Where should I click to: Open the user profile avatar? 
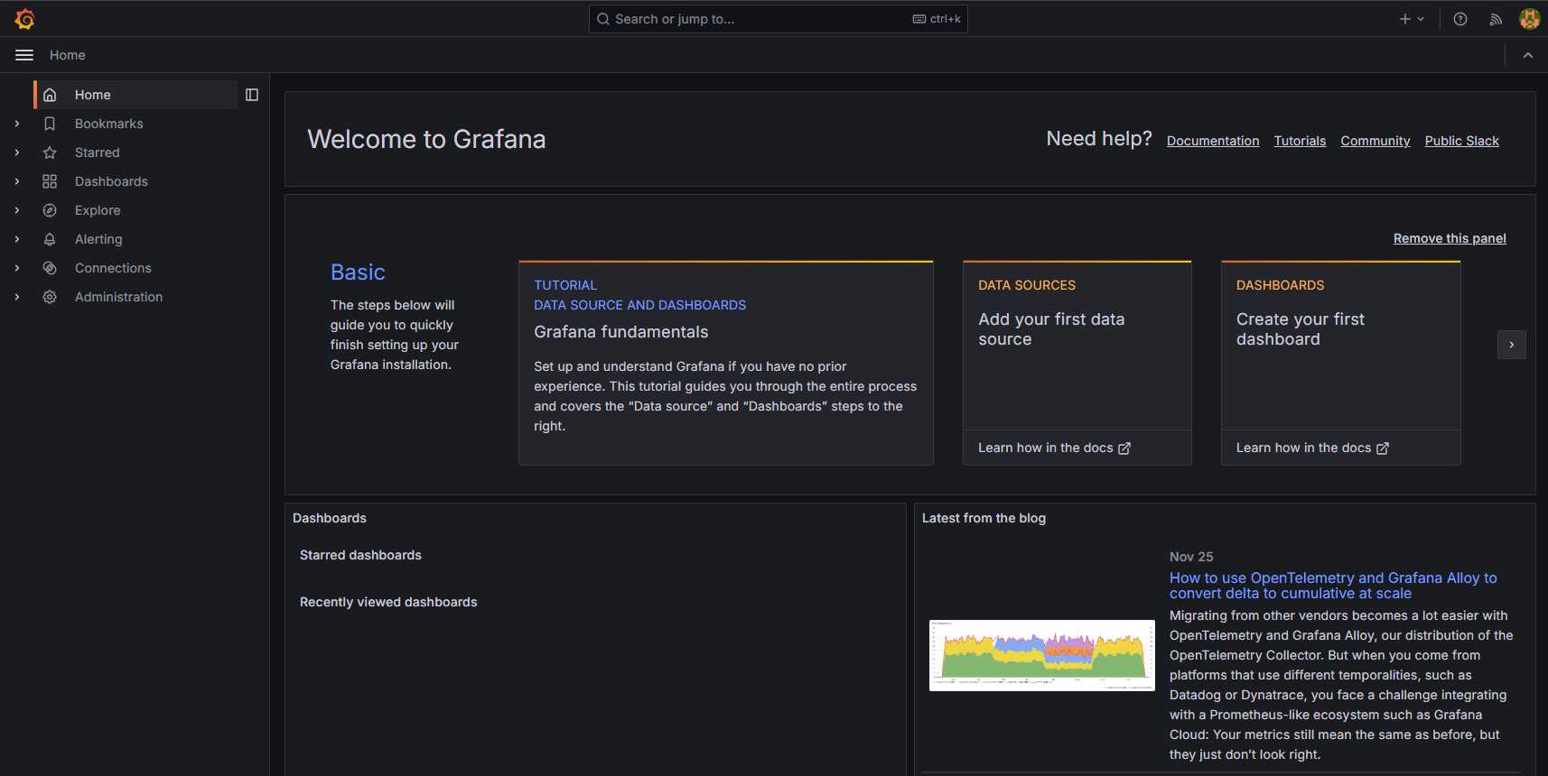(1529, 19)
